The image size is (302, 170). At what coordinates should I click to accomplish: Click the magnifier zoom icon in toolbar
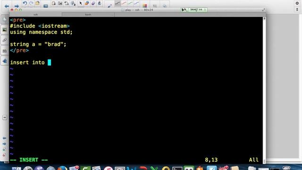(x=73, y=3)
